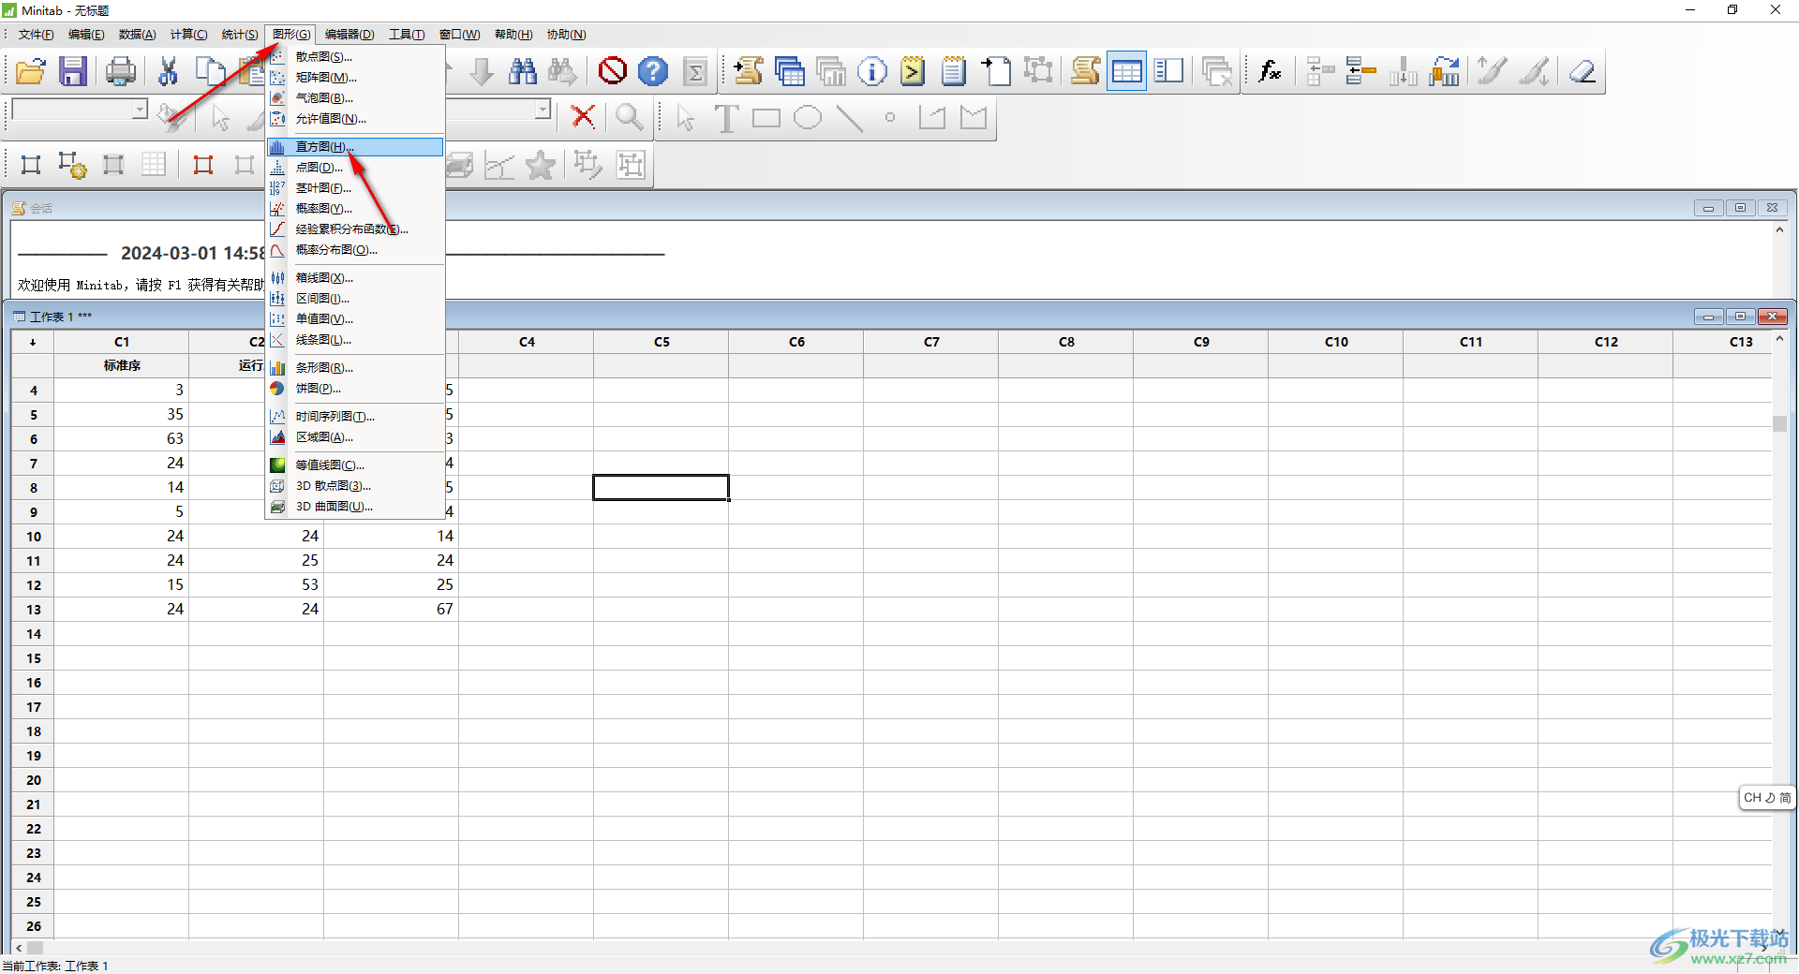
Task: Click the New document icon with plus
Action: pyautogui.click(x=996, y=71)
